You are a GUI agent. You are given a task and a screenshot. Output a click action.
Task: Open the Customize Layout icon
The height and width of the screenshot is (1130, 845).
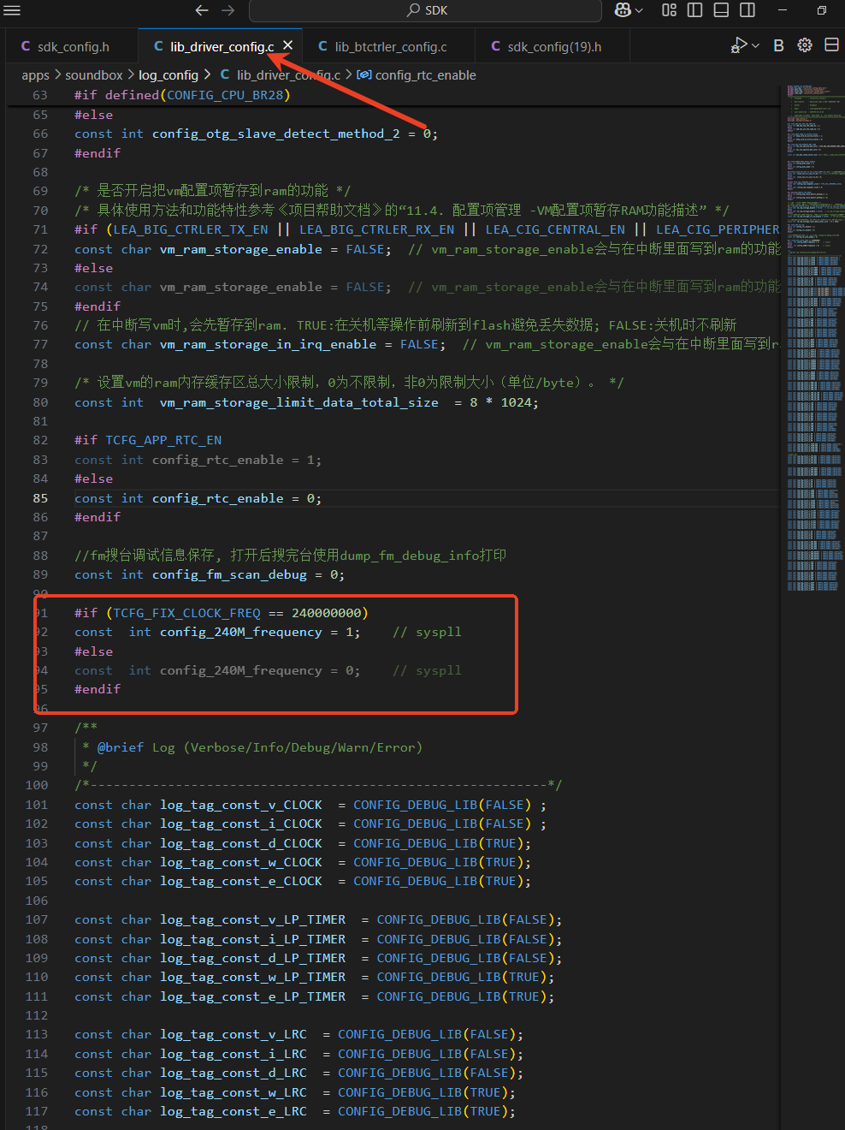(670, 10)
